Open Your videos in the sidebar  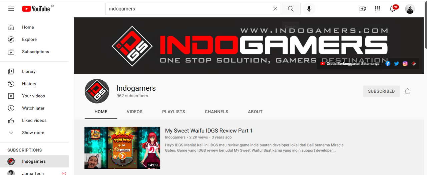pos(34,96)
